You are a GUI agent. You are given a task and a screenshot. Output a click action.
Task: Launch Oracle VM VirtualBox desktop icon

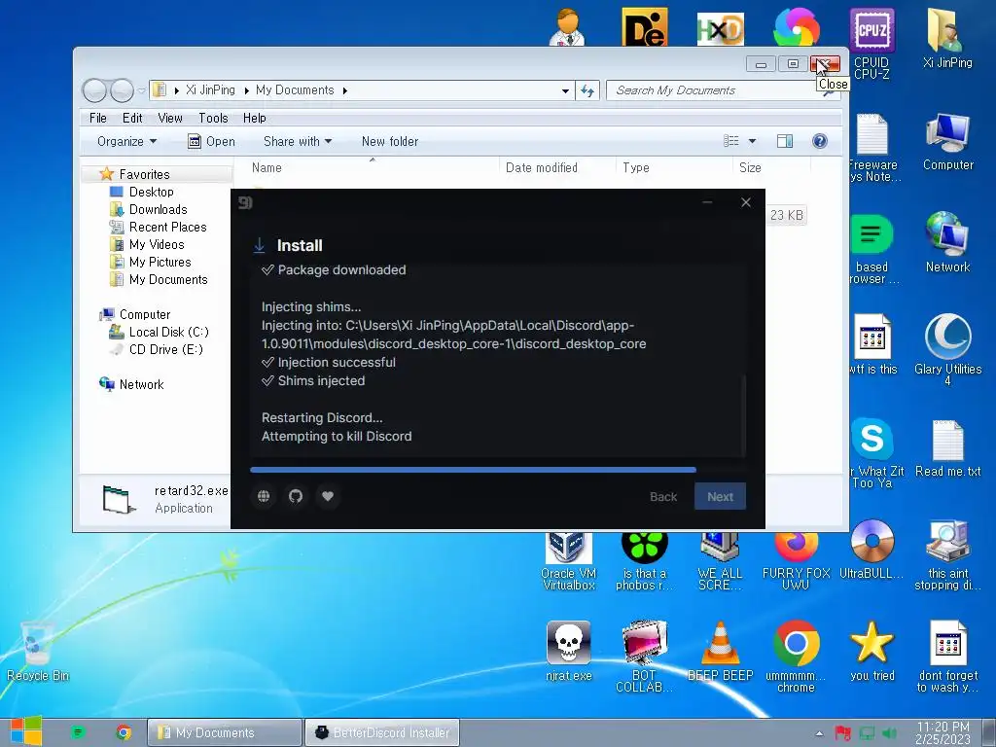(568, 561)
